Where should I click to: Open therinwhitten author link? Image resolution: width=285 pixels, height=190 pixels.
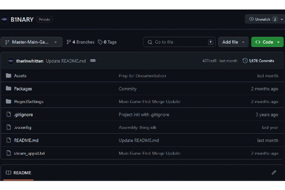30,61
